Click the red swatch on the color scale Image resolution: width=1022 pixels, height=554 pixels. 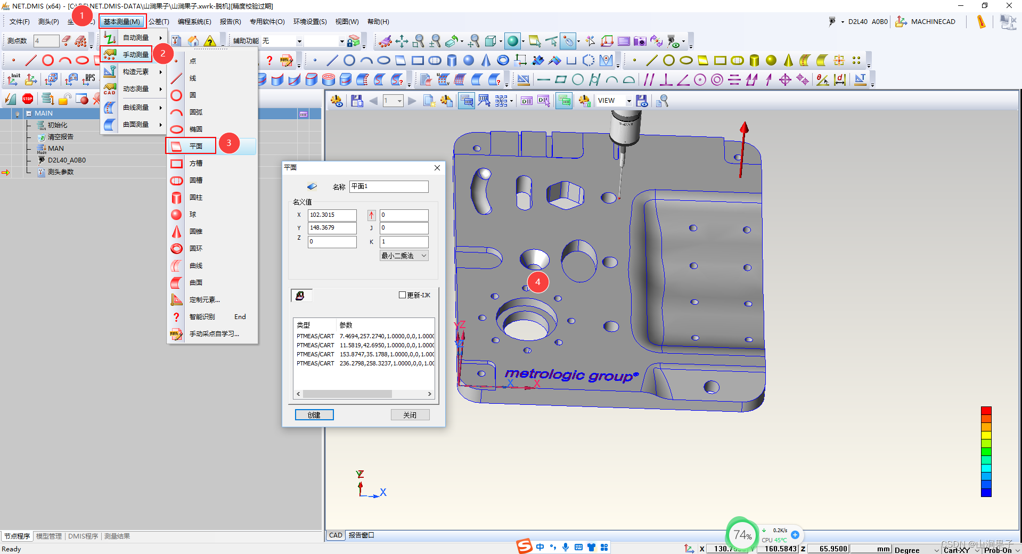coord(986,411)
